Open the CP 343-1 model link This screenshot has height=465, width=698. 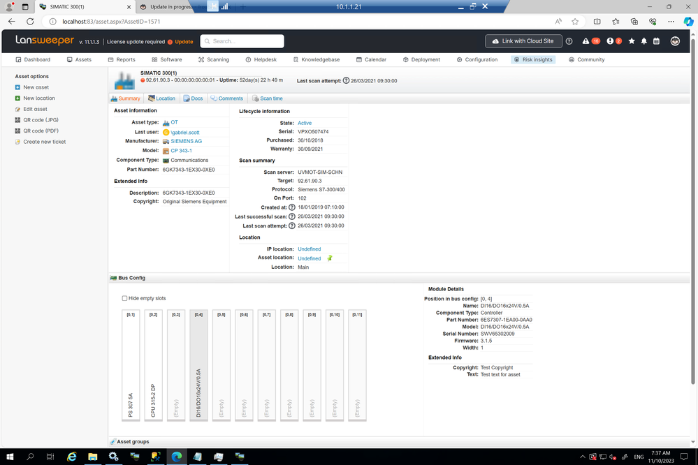click(x=181, y=151)
